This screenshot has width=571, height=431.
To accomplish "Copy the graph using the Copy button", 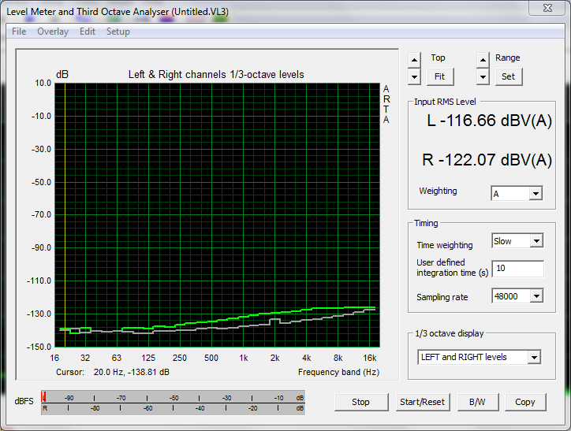I will point(524,402).
